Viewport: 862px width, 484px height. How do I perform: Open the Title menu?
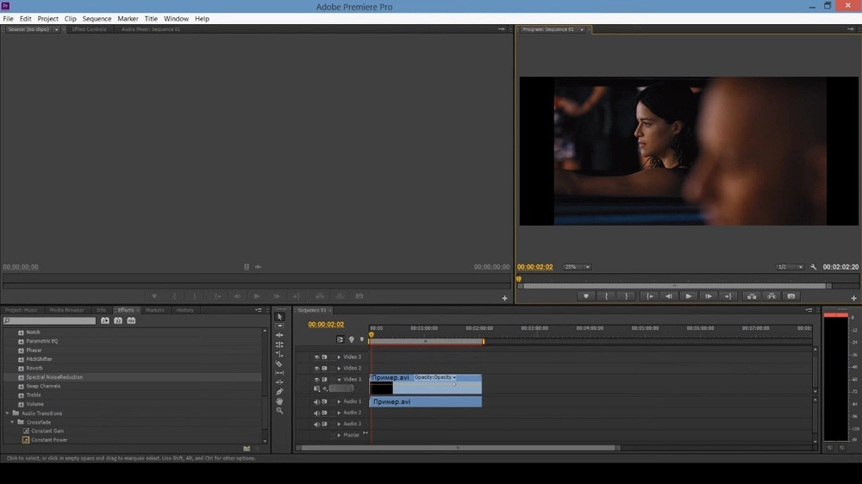tap(151, 19)
